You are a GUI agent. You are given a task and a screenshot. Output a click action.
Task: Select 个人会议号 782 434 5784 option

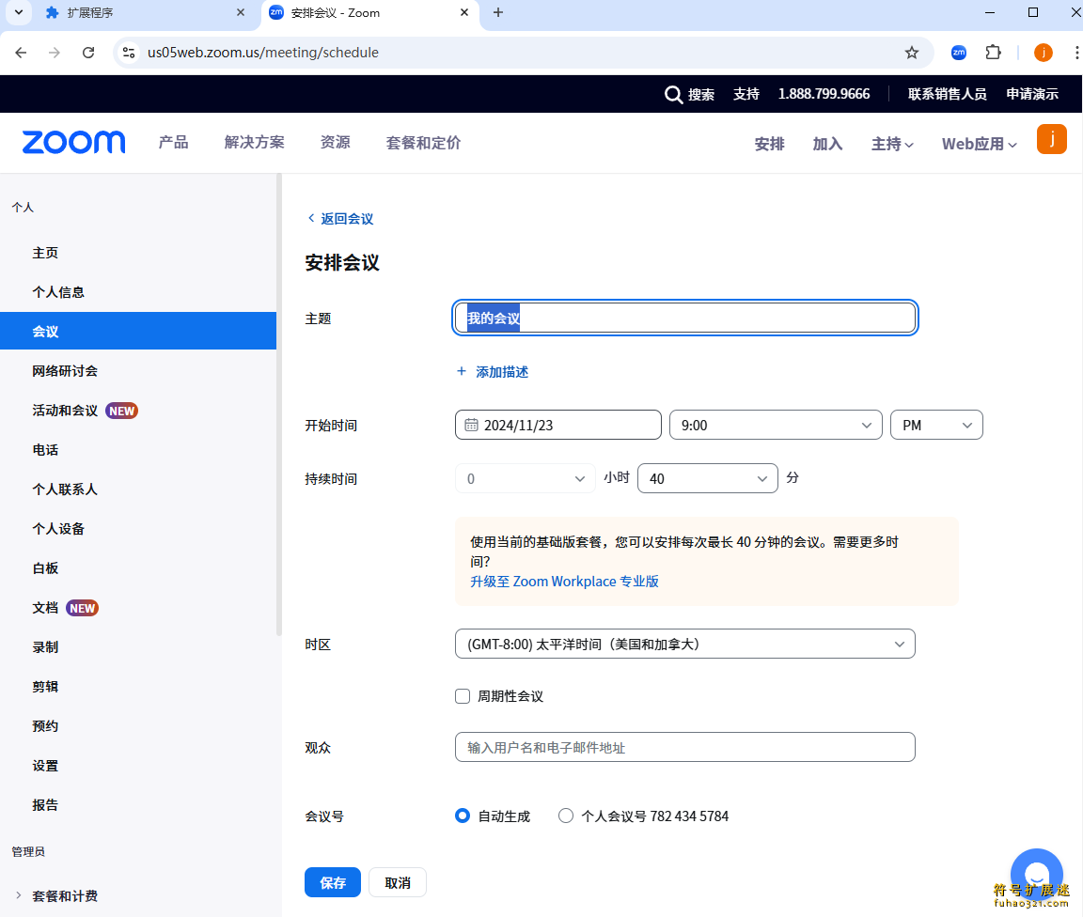566,816
